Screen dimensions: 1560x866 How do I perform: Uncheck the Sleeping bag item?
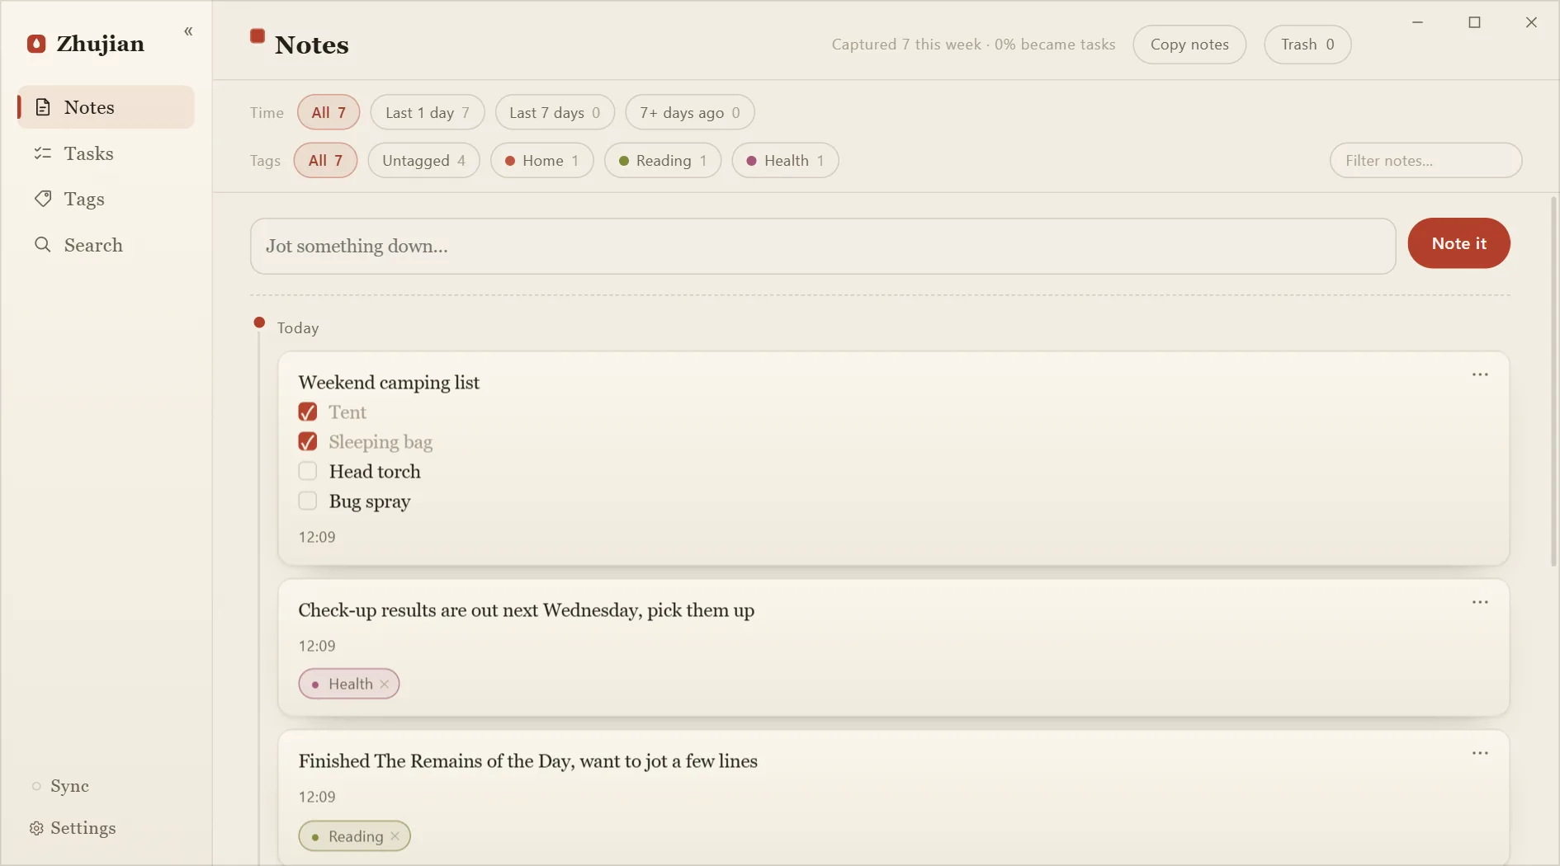308,441
